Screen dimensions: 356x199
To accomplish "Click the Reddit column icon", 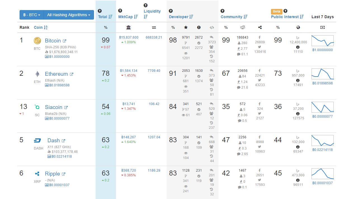I will click(242, 27).
